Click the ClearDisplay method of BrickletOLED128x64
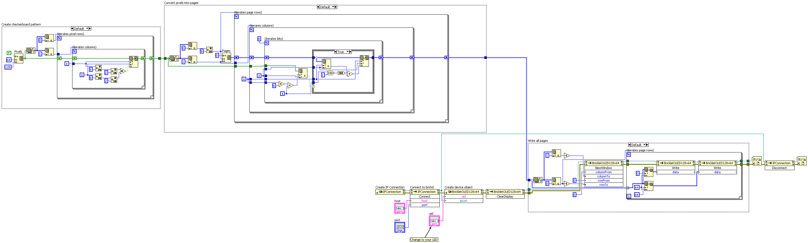This screenshot has width=808, height=243. point(505,197)
